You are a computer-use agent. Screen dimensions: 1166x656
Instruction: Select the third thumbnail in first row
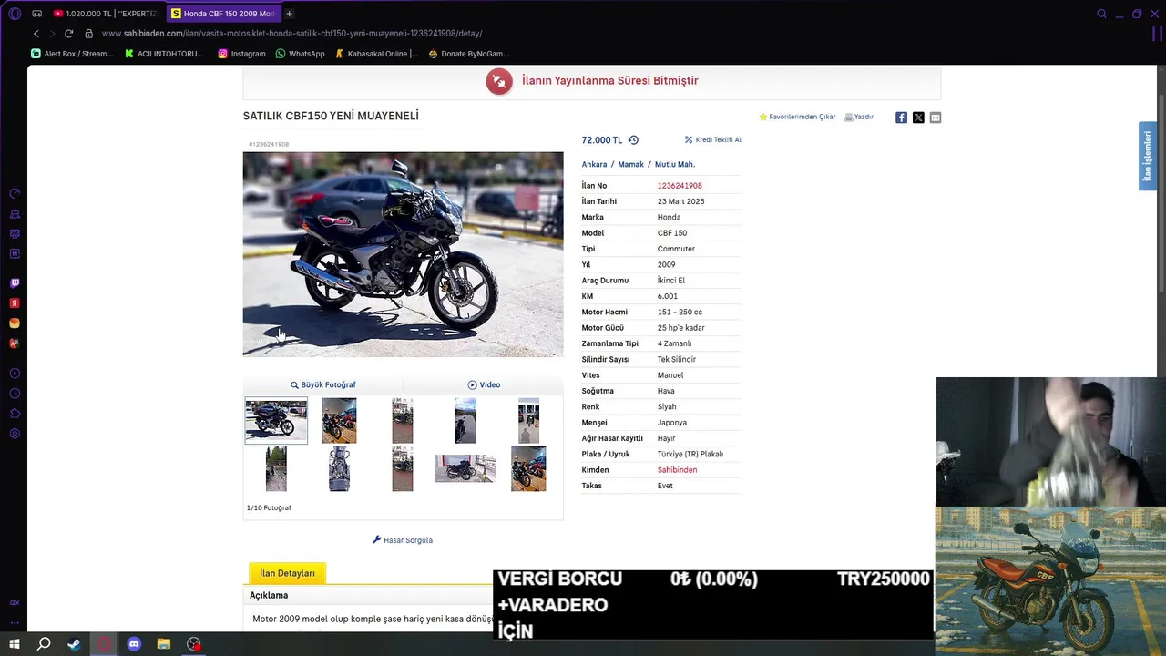(x=402, y=421)
